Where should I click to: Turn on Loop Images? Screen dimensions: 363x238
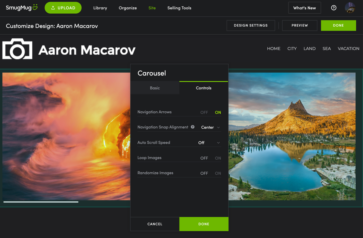pyautogui.click(x=218, y=158)
